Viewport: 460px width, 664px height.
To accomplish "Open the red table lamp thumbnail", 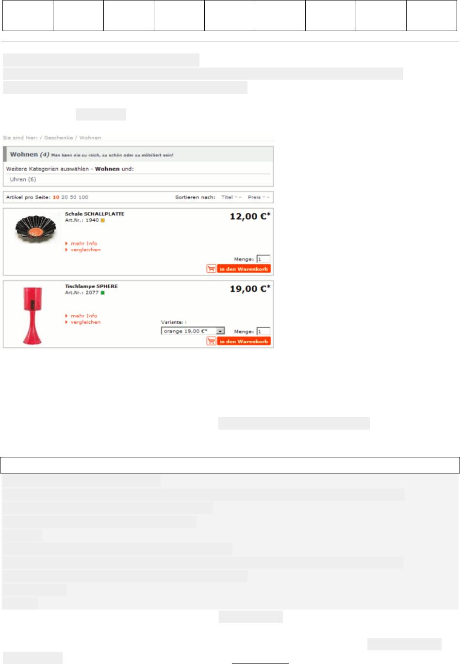I will coord(32,315).
